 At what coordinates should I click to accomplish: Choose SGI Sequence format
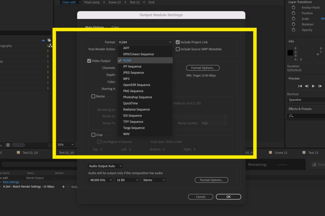pyautogui.click(x=145, y=115)
